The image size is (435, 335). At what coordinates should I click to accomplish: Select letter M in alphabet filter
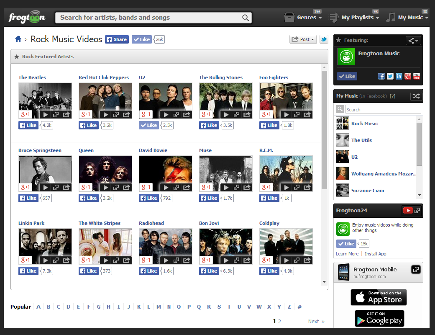tap(159, 307)
